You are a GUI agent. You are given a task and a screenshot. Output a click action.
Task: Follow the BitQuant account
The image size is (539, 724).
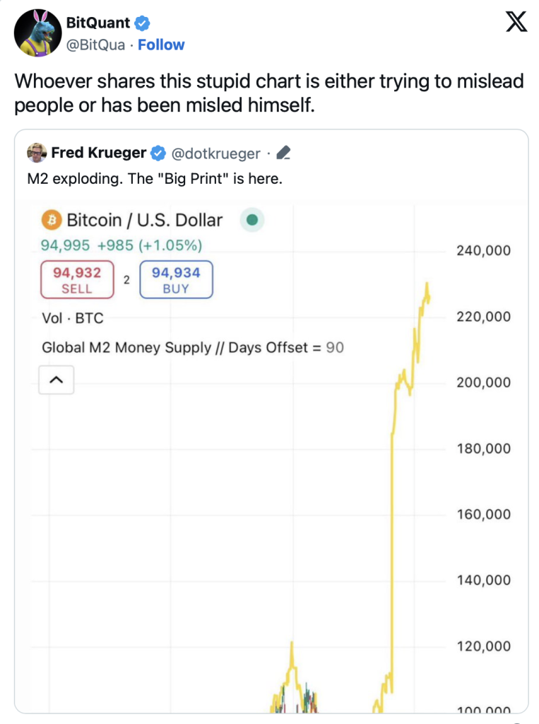tap(161, 45)
